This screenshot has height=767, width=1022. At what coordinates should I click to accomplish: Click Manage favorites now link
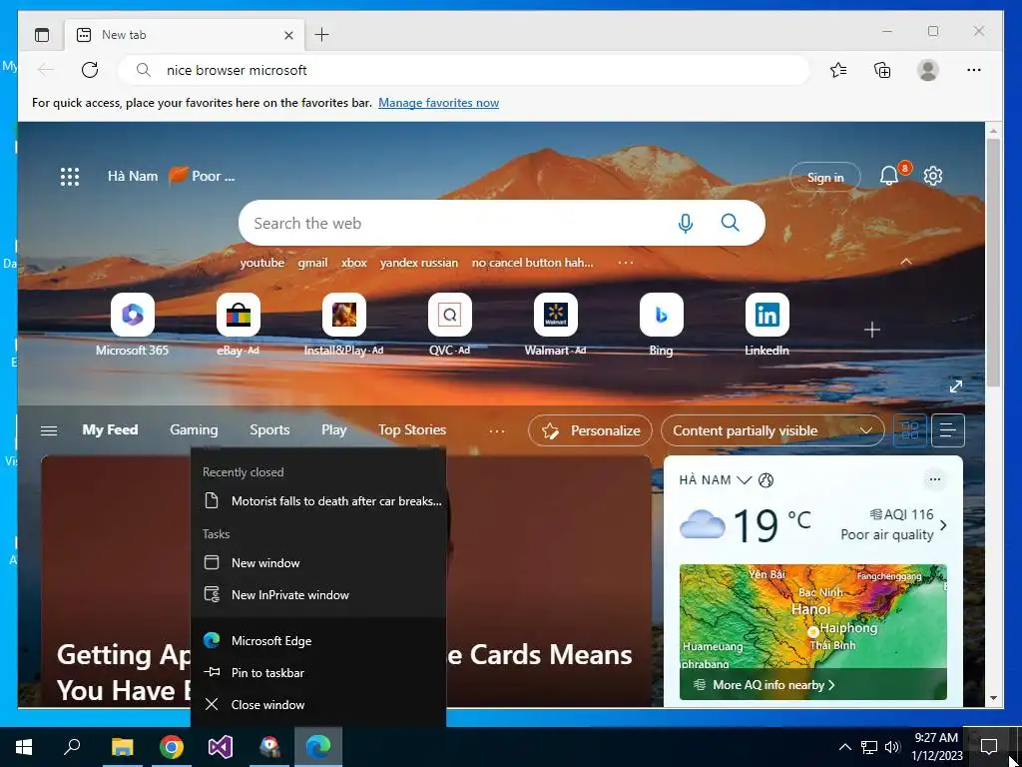(x=439, y=103)
